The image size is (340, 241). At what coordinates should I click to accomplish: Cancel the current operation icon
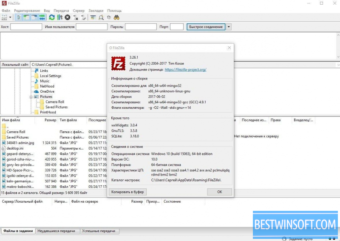(68, 17)
